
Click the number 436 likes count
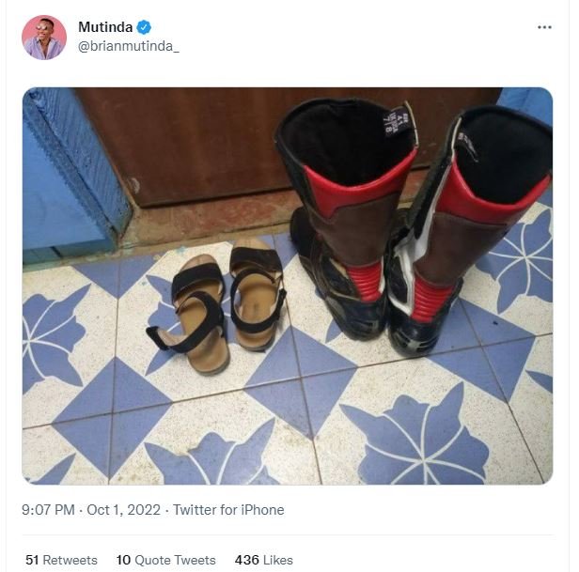tap(246, 560)
